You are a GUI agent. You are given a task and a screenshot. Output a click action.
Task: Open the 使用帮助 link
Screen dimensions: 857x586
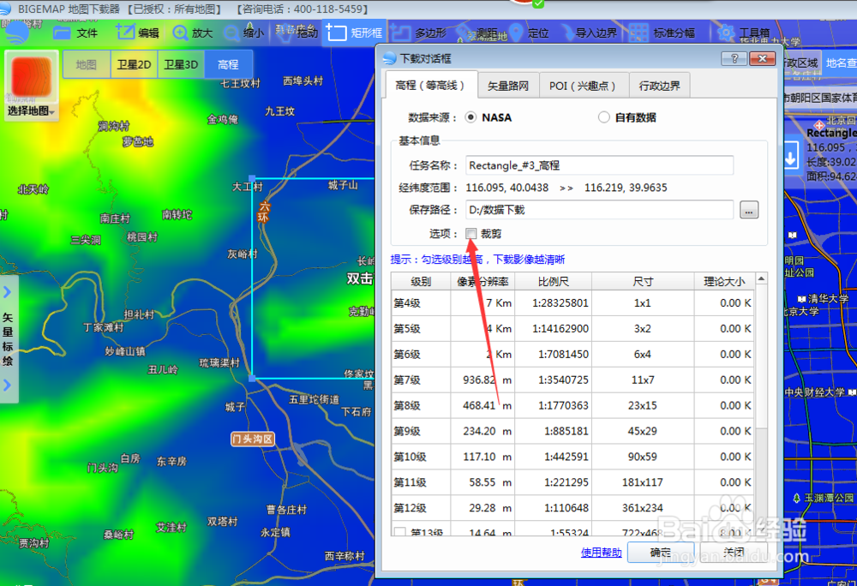click(x=602, y=552)
